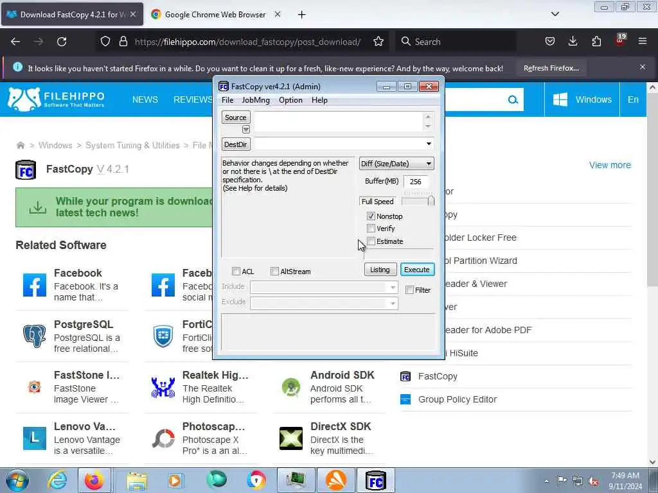Click the Android SDK icon
The width and height of the screenshot is (658, 493).
291,387
